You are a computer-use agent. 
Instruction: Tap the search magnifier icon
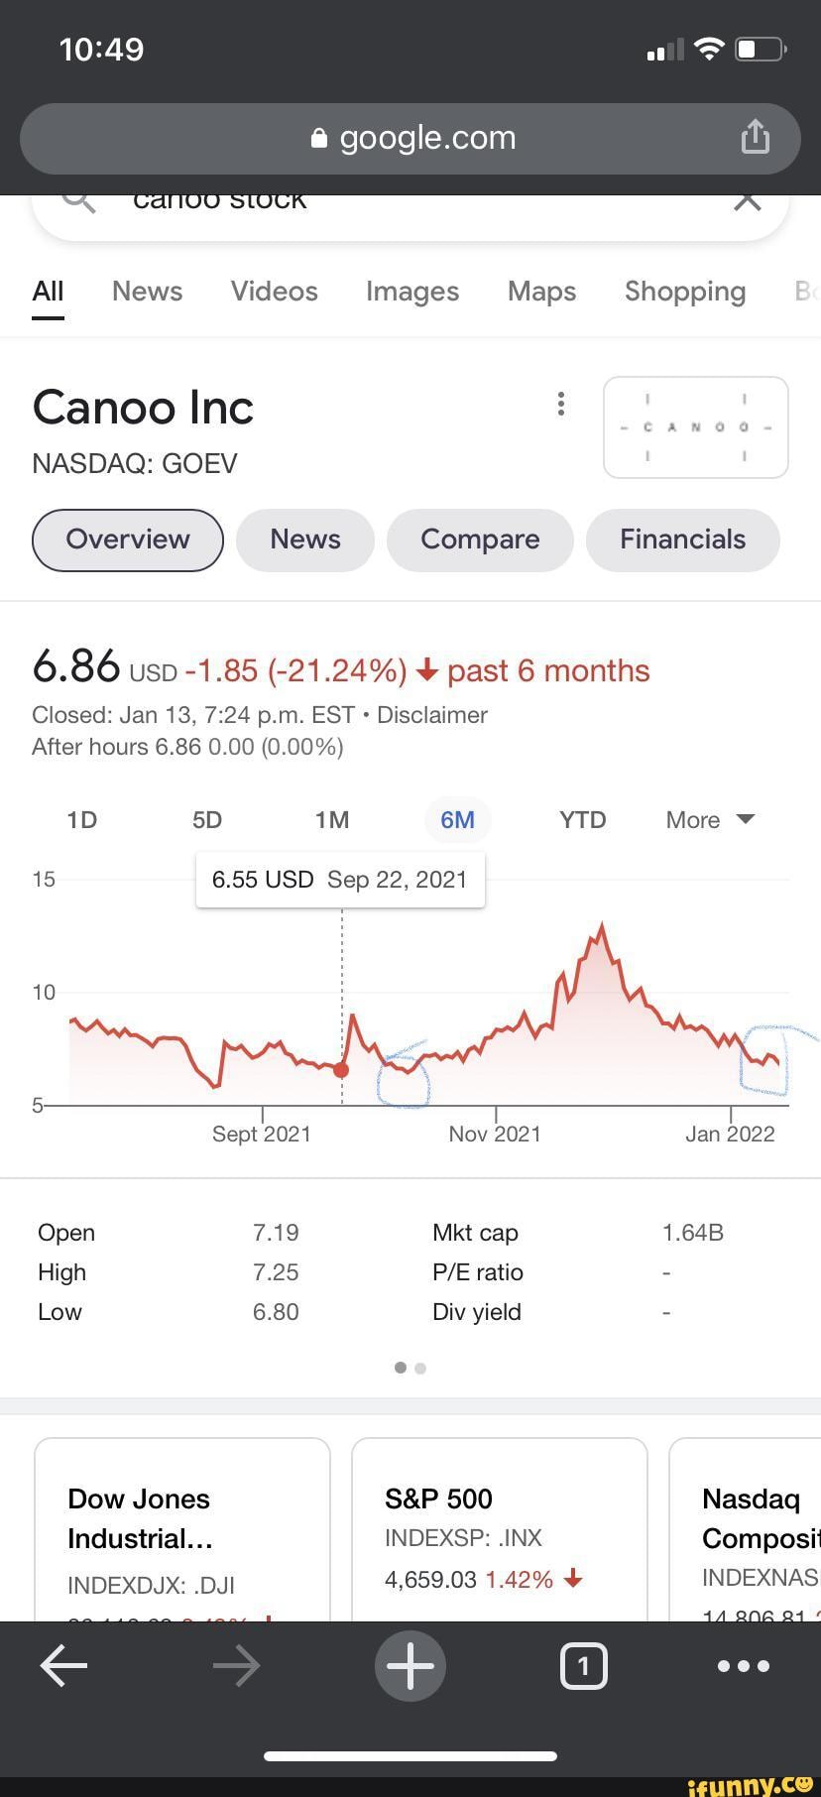79,201
